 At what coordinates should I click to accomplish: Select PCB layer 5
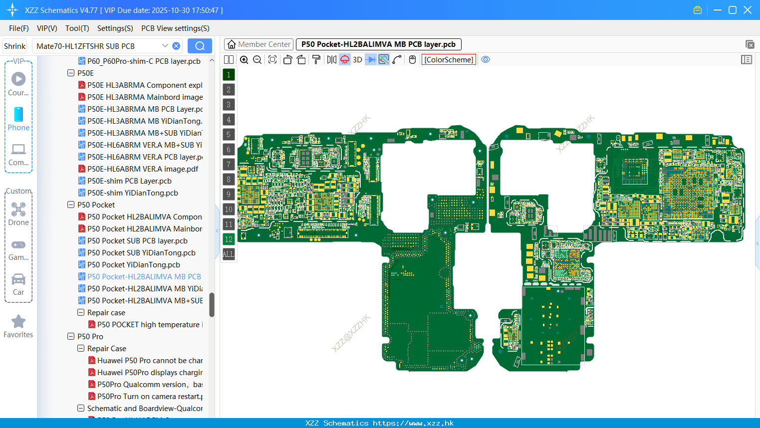point(229,135)
